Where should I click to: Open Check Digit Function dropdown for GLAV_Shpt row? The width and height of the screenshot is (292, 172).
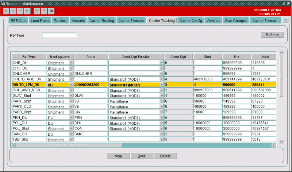pyautogui.click(x=161, y=96)
